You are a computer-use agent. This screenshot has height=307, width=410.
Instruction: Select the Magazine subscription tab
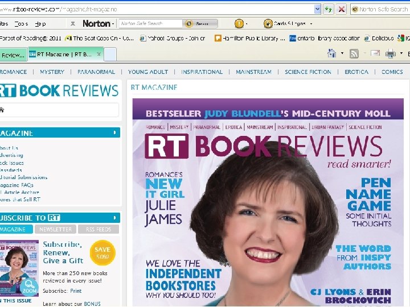tap(16, 229)
